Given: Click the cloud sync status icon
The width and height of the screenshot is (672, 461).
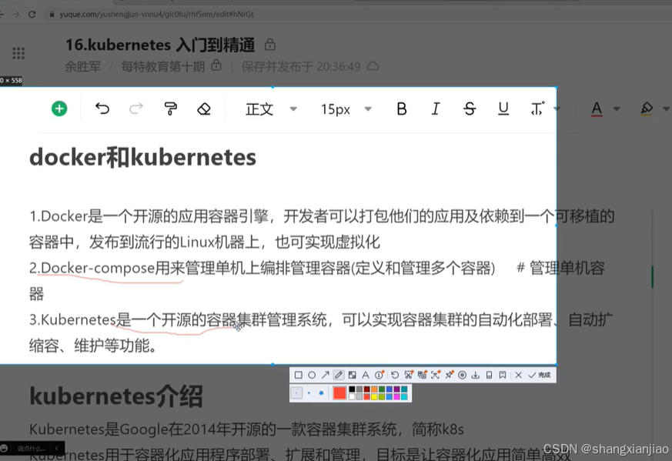Looking at the screenshot, I should [x=373, y=66].
